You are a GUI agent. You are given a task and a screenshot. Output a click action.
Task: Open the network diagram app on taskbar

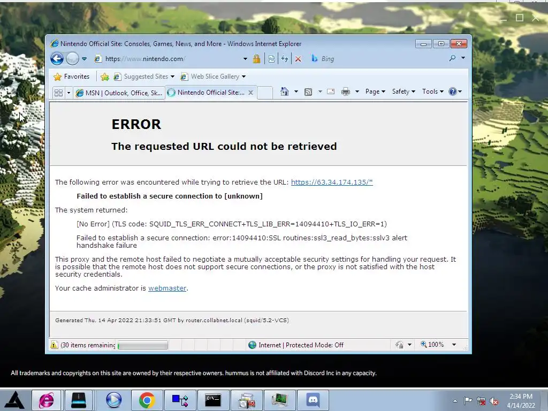click(x=180, y=400)
